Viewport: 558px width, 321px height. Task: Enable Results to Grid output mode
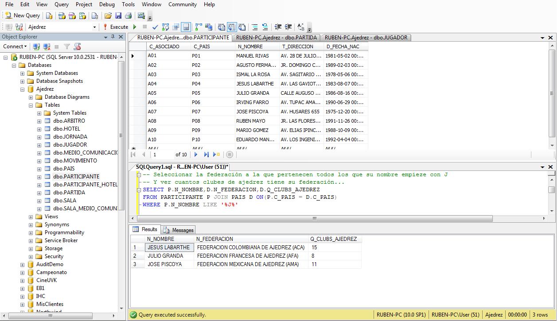[x=231, y=27]
